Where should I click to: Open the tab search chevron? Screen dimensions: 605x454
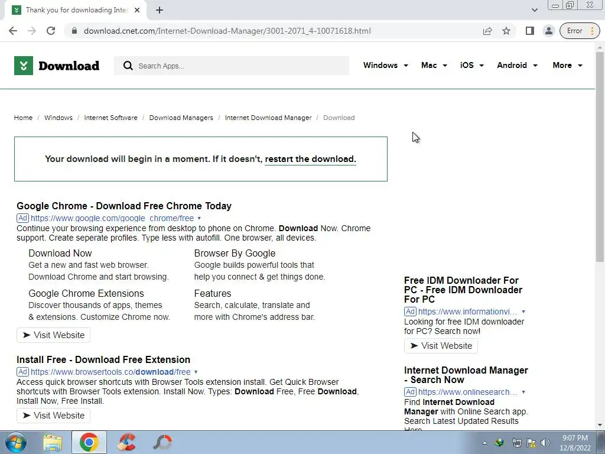click(x=534, y=10)
